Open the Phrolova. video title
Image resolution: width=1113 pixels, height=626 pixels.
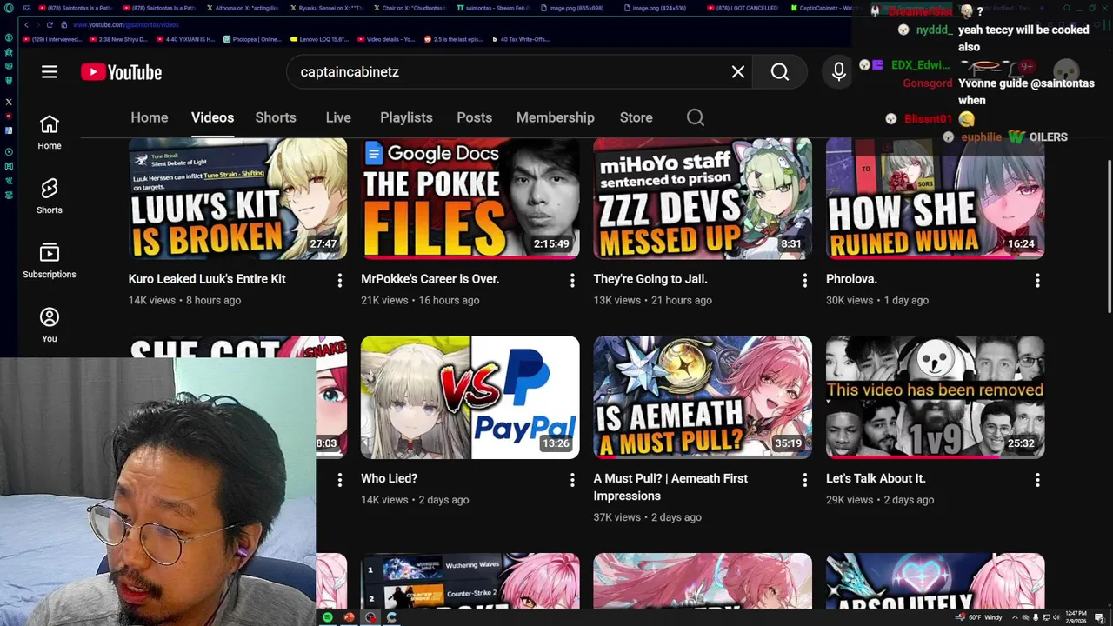point(851,279)
